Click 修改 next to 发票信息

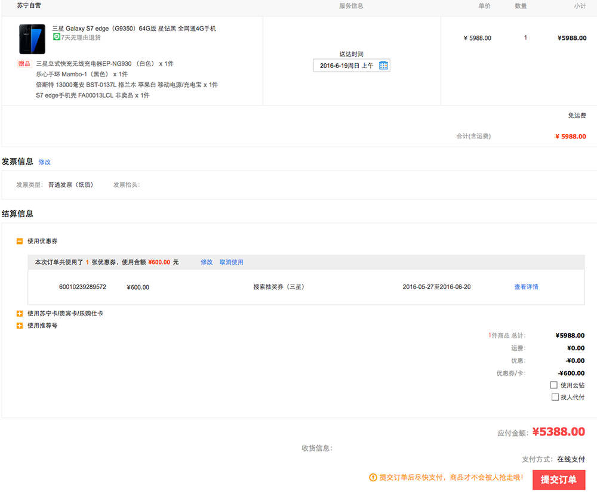point(45,162)
